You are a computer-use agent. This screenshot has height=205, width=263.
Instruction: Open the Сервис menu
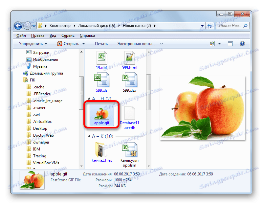[x=68, y=35]
